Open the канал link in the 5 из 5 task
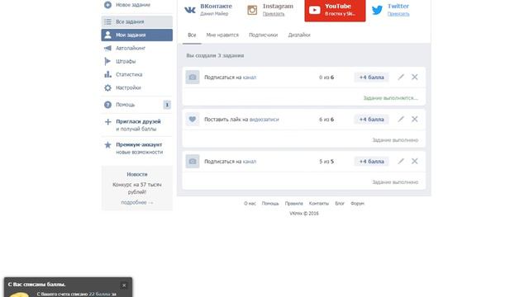Image resolution: width=529 pixels, height=297 pixels. click(x=250, y=162)
